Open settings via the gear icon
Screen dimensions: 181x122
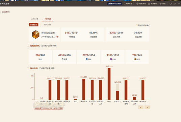point(160,4)
